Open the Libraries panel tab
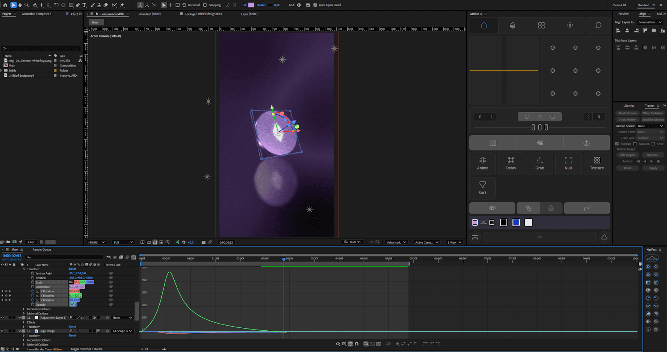 (629, 106)
